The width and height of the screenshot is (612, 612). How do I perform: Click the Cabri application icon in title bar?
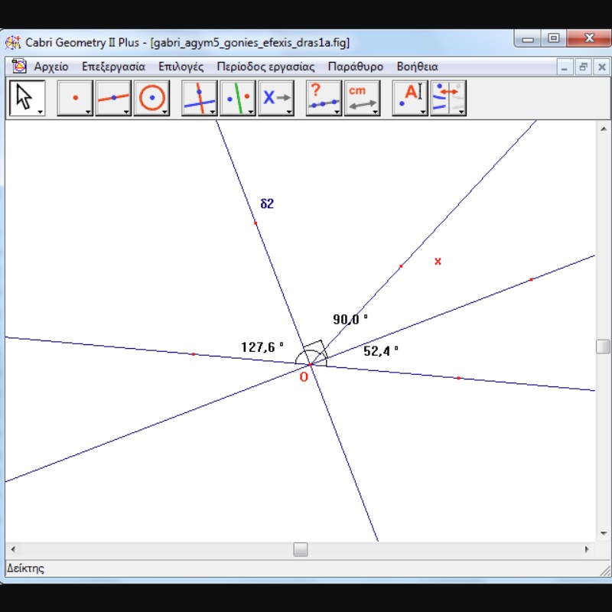pyautogui.click(x=13, y=42)
